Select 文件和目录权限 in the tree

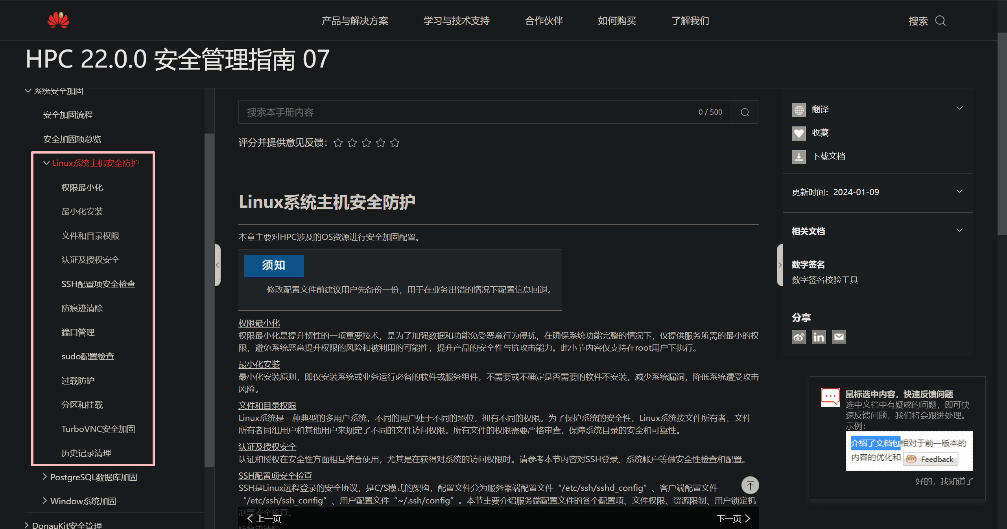(90, 236)
